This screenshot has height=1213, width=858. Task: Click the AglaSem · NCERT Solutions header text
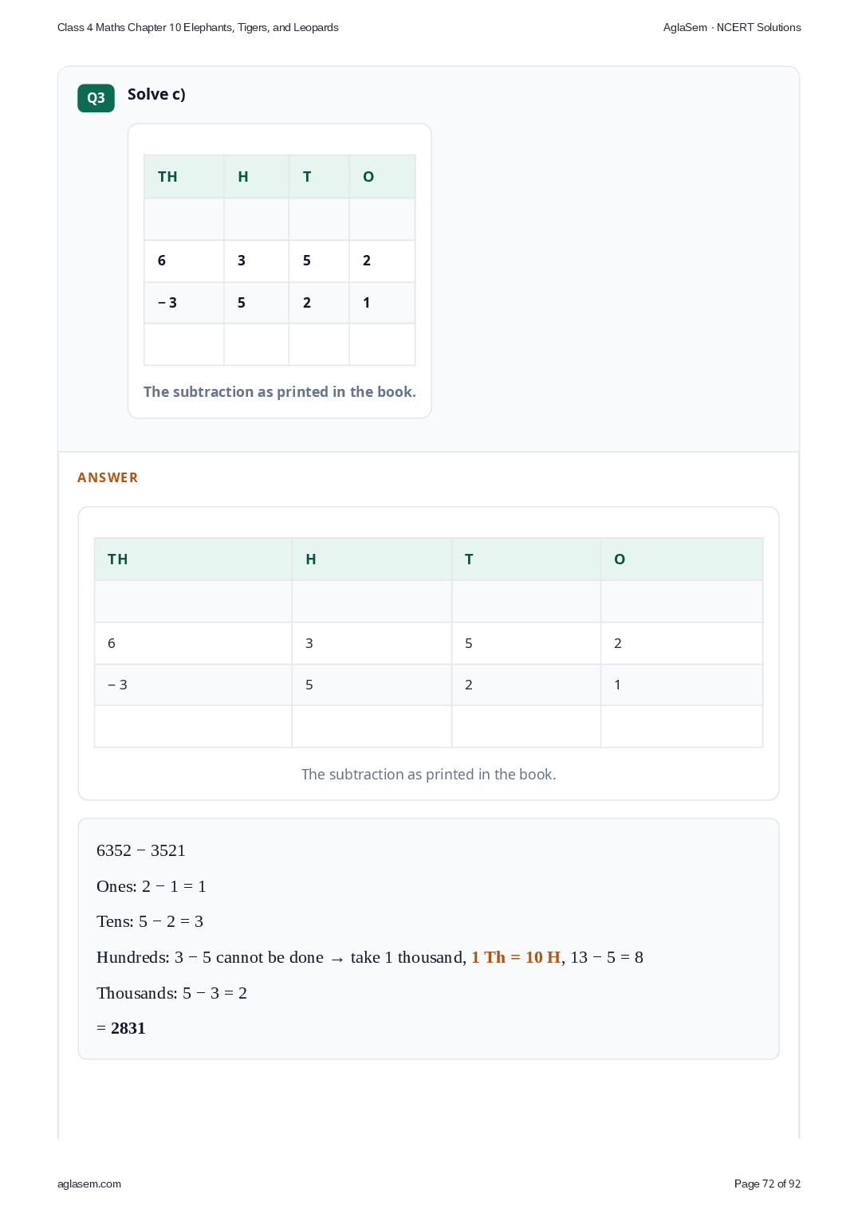click(x=732, y=27)
